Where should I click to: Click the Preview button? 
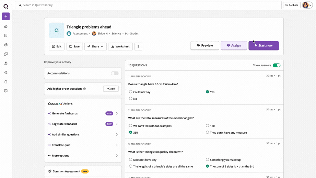(x=205, y=45)
